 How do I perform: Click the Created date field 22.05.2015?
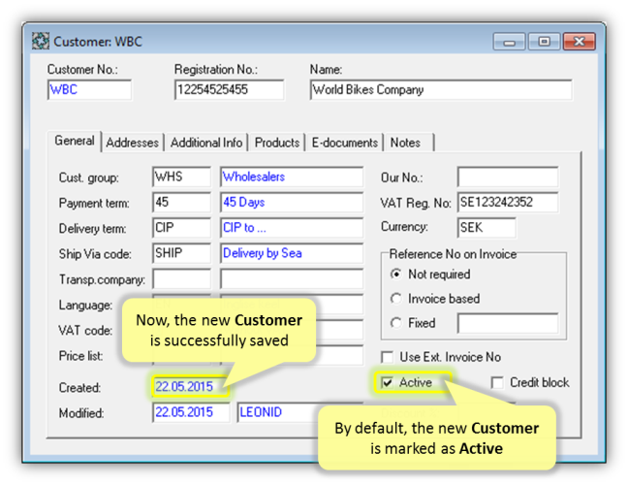(191, 387)
